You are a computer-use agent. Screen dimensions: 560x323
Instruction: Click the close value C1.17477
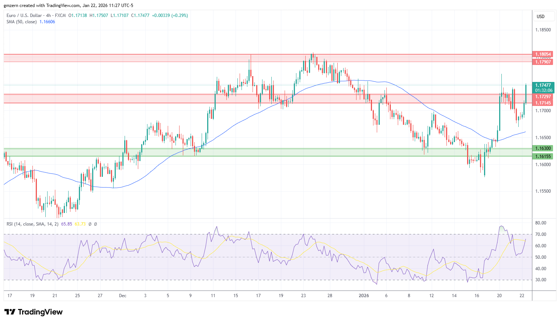140,16
